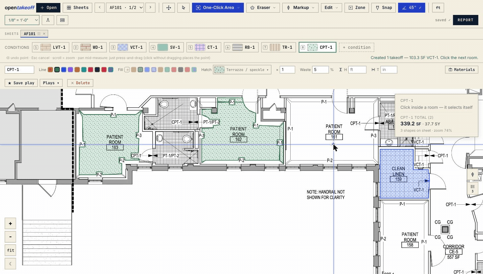
Task: Click the split-view icon on AF101 tab
Action: coord(39,34)
